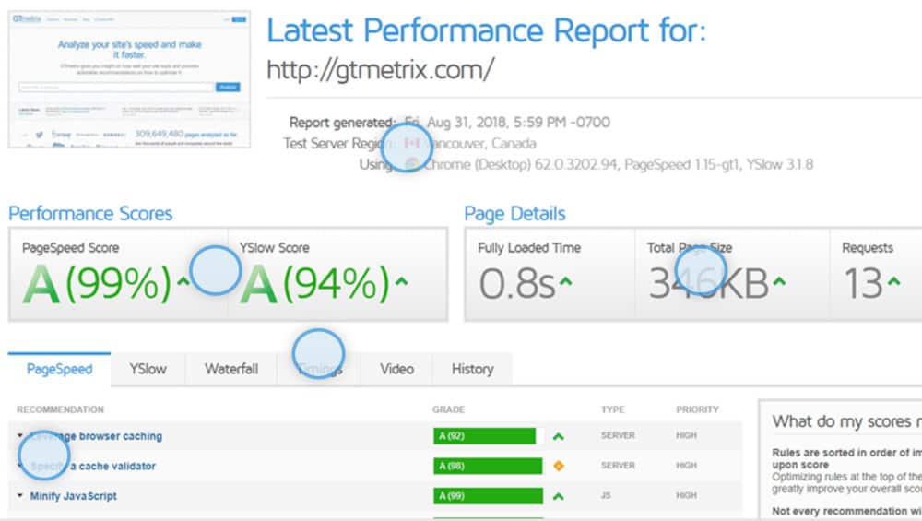Click up arrow next to total page size
Screen dimensions: 922x521
pos(779,281)
